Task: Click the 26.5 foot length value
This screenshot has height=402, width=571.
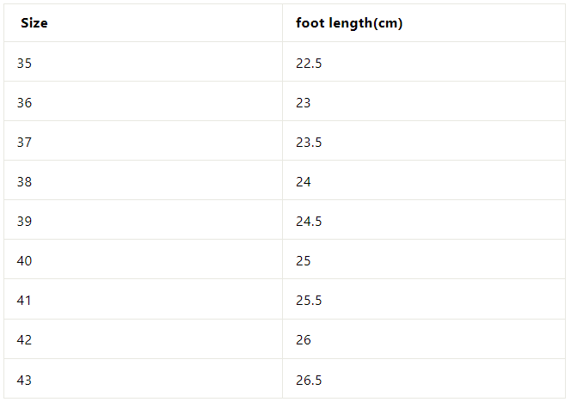Action: coord(309,379)
